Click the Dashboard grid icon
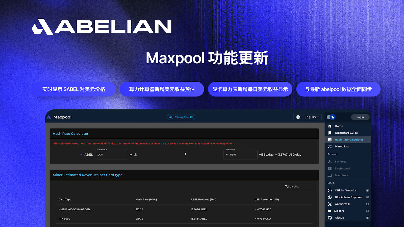Image resolution: width=404 pixels, height=227 pixels. pos(330,168)
